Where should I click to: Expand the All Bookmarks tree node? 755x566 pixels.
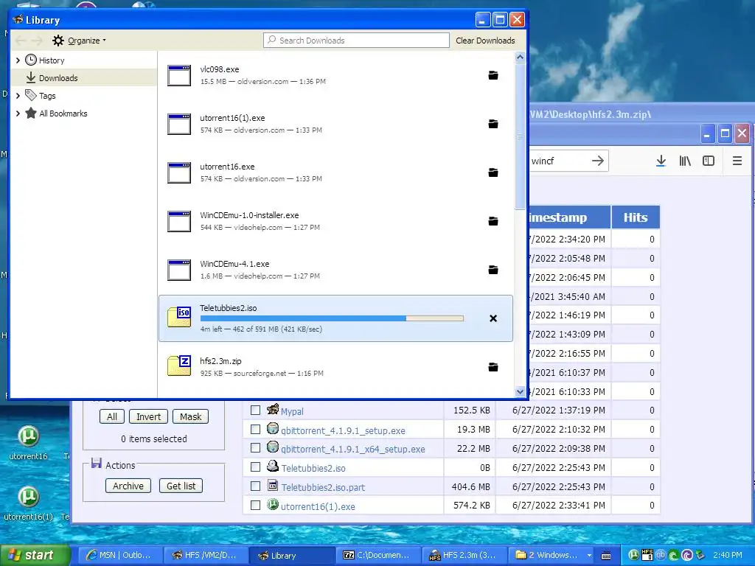18,113
